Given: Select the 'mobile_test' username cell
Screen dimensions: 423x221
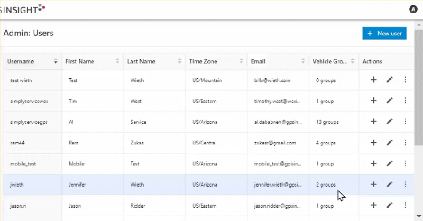Looking at the screenshot, I should pyautogui.click(x=33, y=164).
